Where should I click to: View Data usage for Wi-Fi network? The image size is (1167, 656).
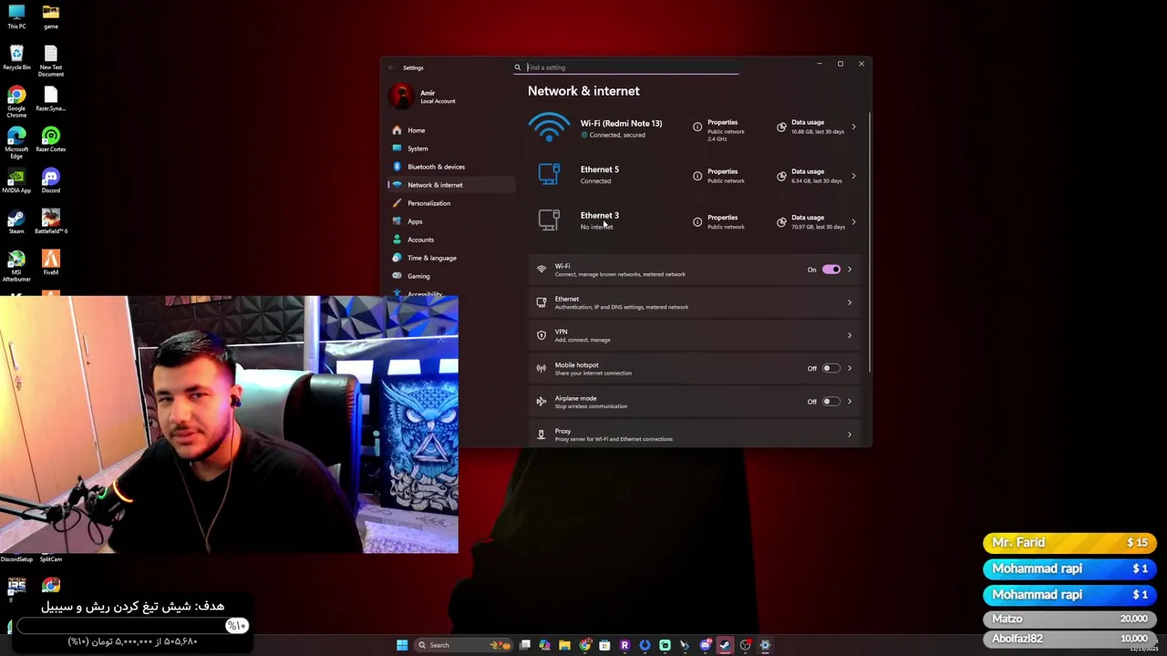click(810, 127)
